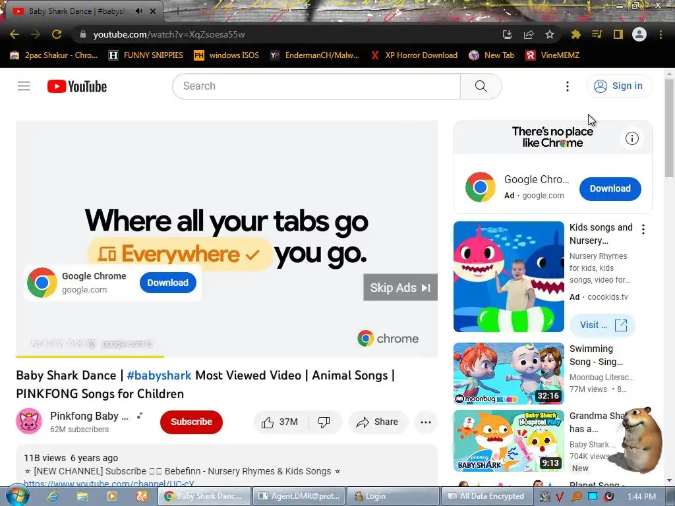This screenshot has height=506, width=675.
Task: Open the EndermanCH/Malw... bookmark
Action: pos(314,55)
